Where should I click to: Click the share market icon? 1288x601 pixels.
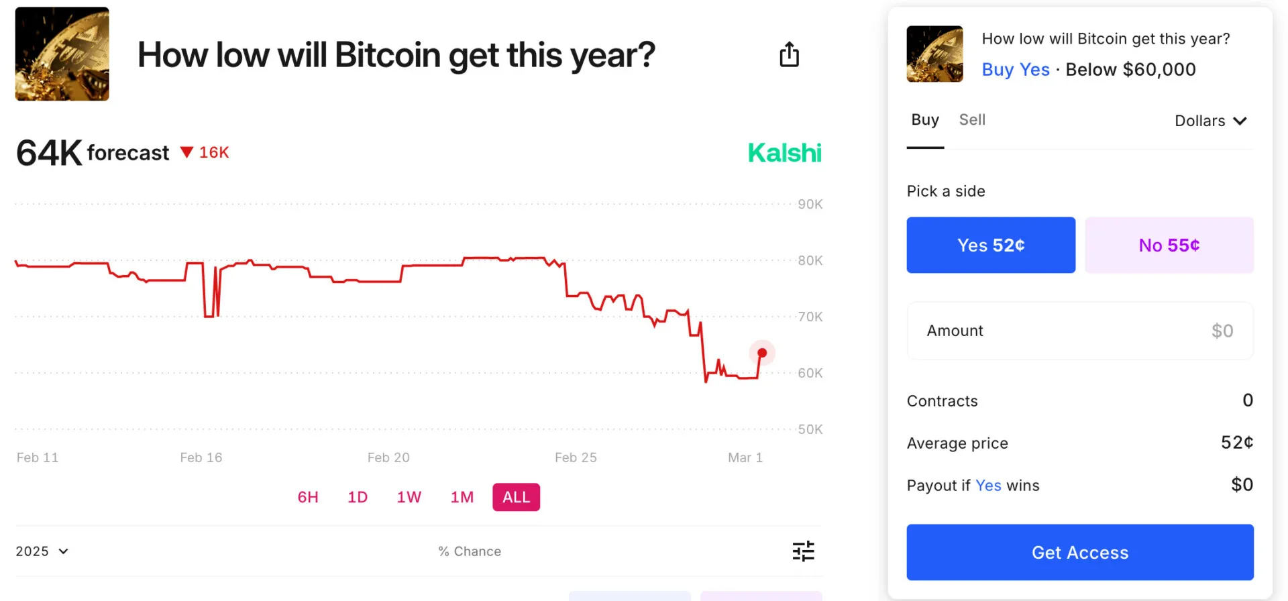pyautogui.click(x=790, y=54)
